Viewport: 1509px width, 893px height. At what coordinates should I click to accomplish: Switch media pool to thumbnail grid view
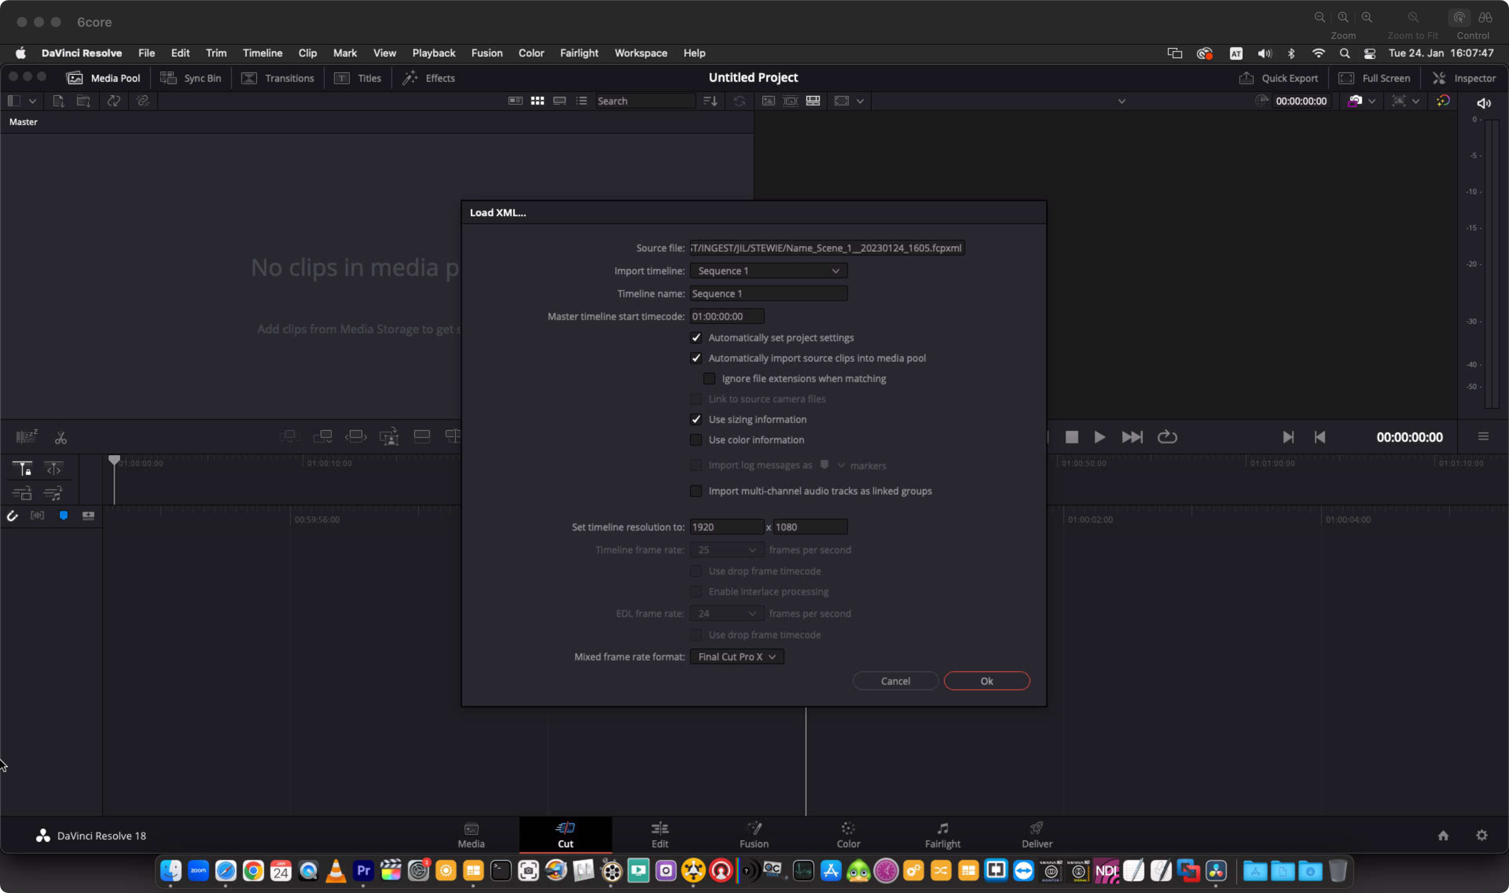[537, 101]
